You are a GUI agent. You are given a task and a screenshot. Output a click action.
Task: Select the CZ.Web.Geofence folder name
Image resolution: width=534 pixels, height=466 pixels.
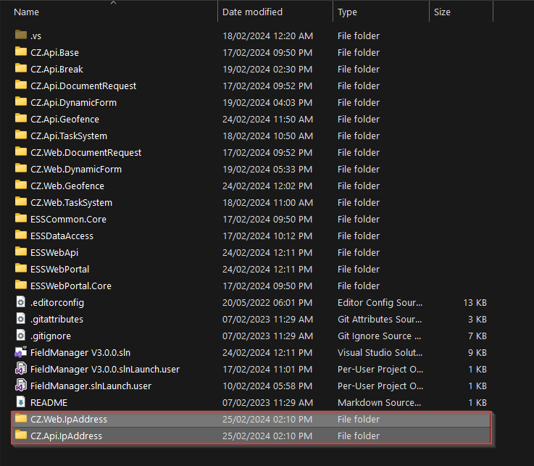click(x=67, y=186)
